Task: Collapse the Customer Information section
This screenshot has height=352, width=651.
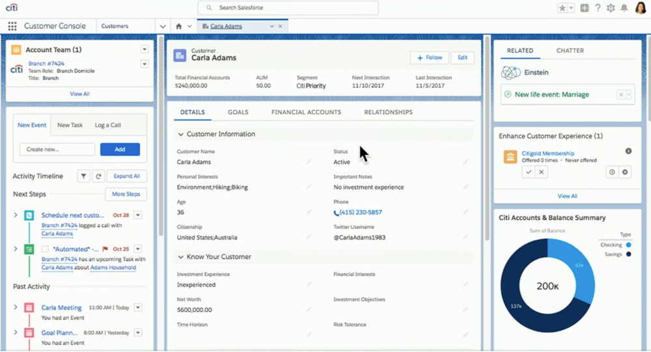Action: 180,134
